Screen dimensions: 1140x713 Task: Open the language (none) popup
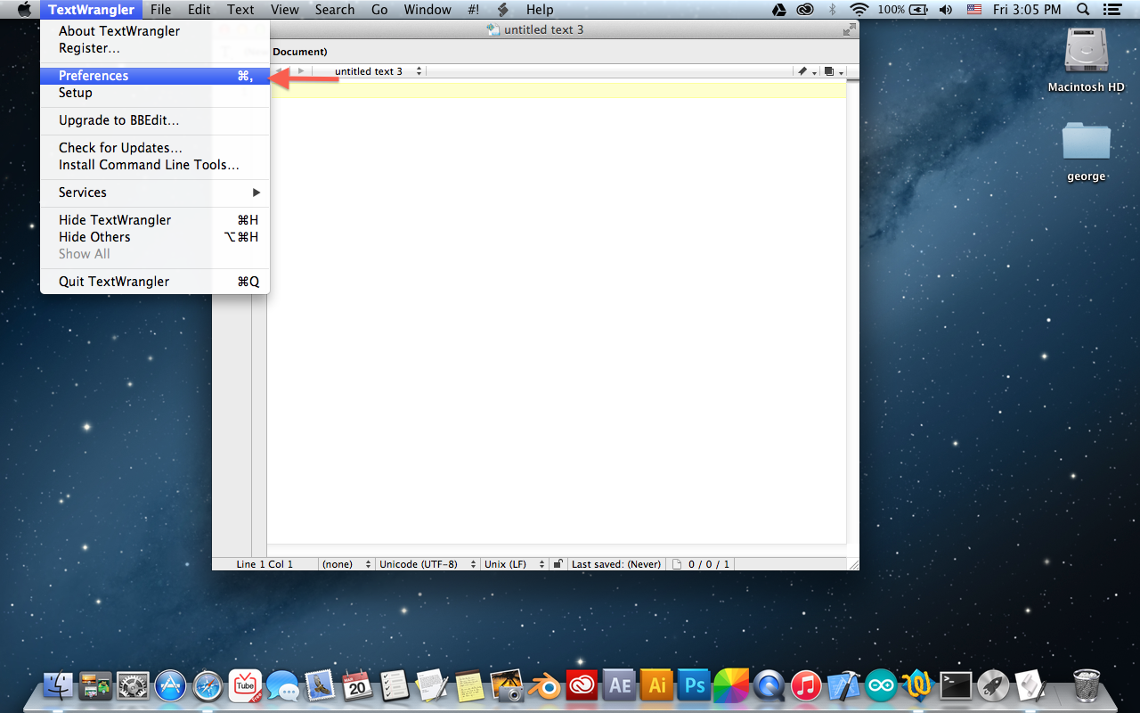[x=346, y=564]
